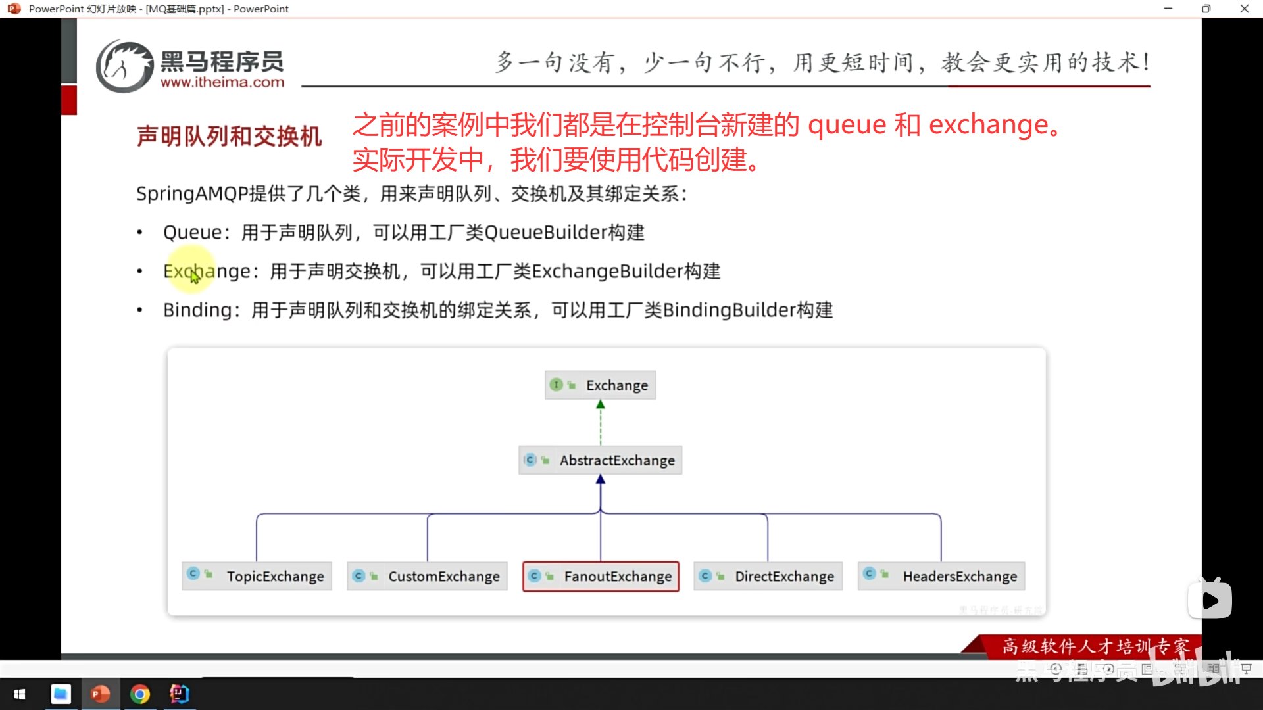Click the Exchange interface node
The width and height of the screenshot is (1263, 710).
(600, 385)
